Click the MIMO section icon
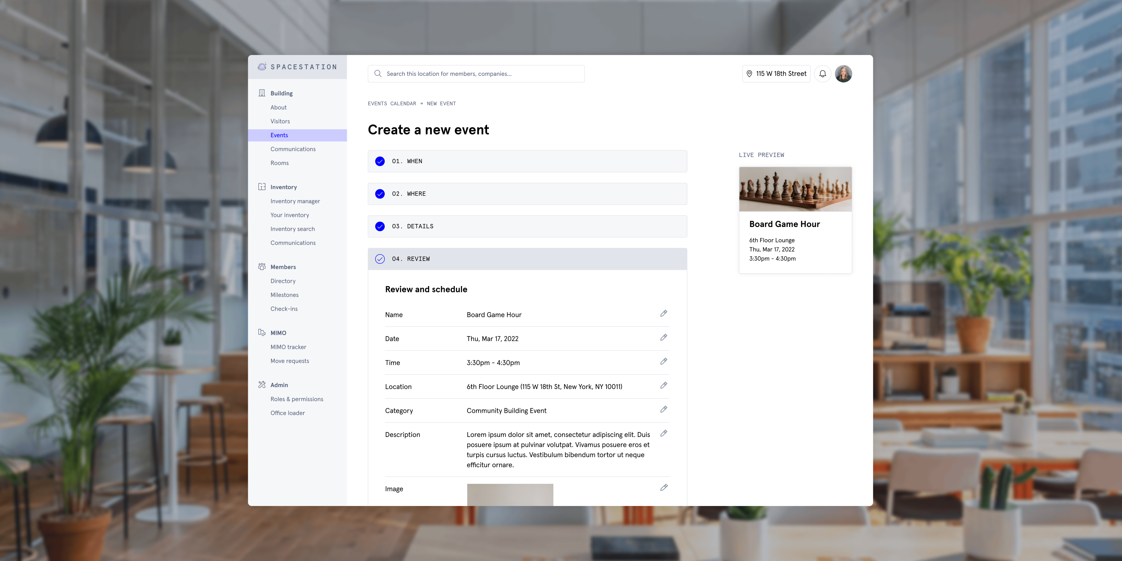This screenshot has height=561, width=1122. click(262, 332)
